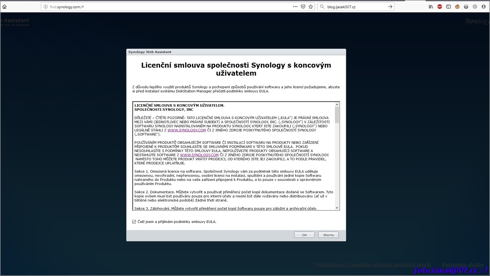The width and height of the screenshot is (490, 276).
Task: Click the Firefox home icon
Action: click(4, 7)
